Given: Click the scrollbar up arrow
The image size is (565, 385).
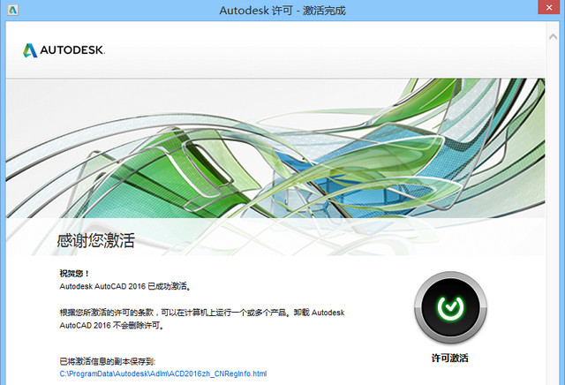Looking at the screenshot, I should 554,37.
